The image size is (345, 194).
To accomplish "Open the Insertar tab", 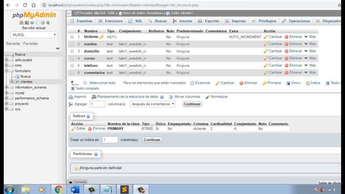I will point(182,21).
